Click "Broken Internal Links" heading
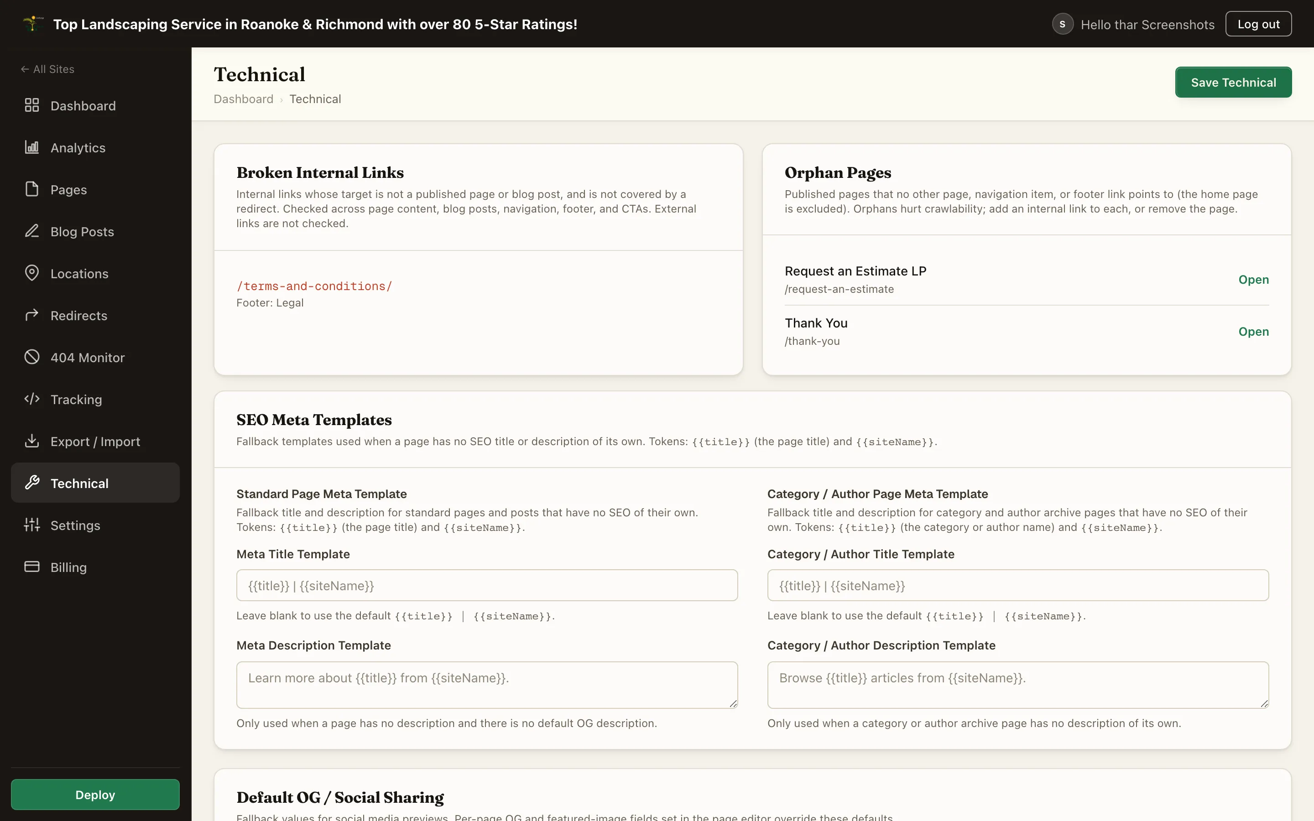The height and width of the screenshot is (821, 1314). [320, 172]
